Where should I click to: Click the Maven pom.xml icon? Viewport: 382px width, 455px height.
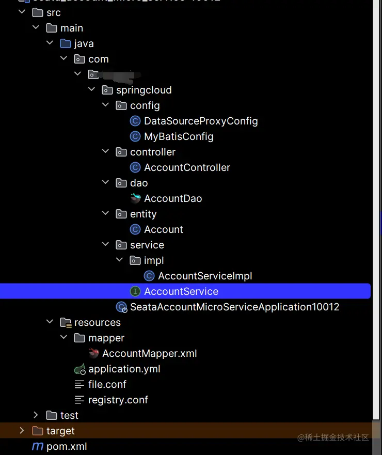38,446
